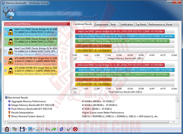Open the options icon in bottom toolbar
Screen dimensions: 183x134
pos(7,129)
